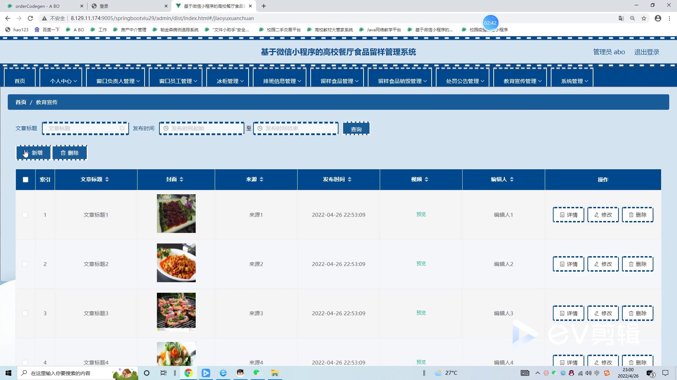Click the browser reload icon
The width and height of the screenshot is (677, 380).
point(30,18)
